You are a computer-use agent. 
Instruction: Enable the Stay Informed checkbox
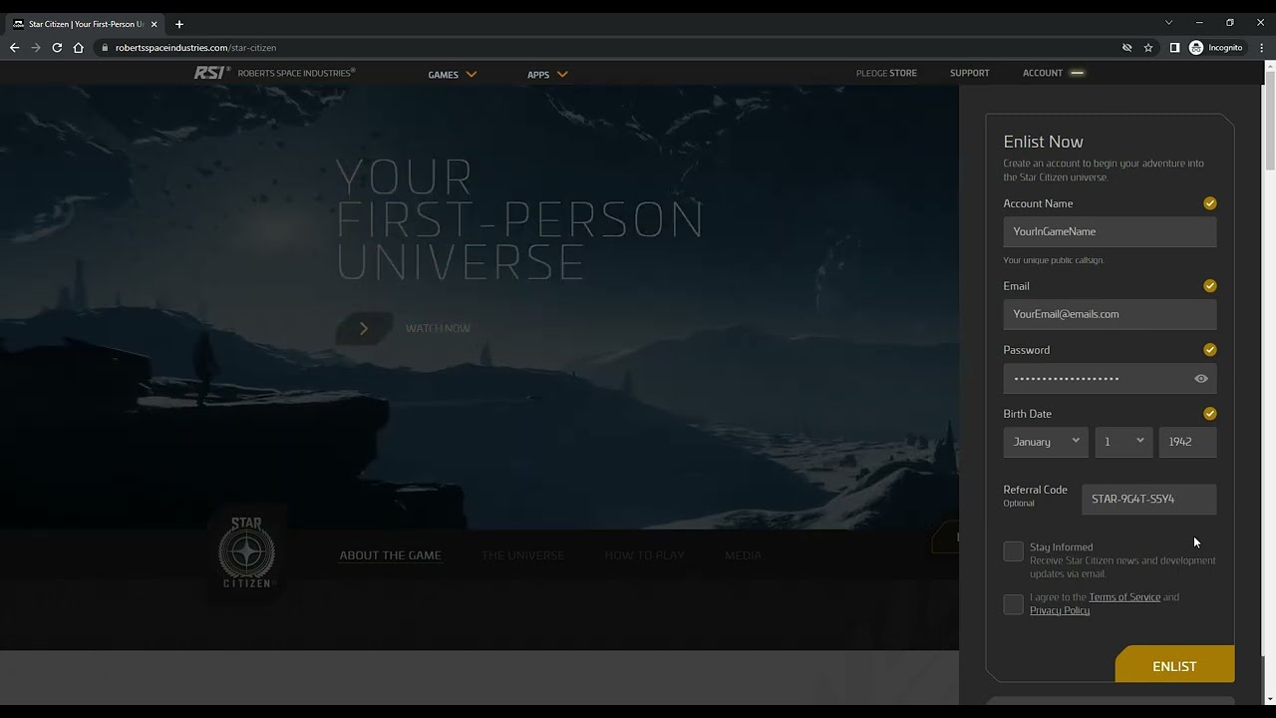[x=1013, y=551]
